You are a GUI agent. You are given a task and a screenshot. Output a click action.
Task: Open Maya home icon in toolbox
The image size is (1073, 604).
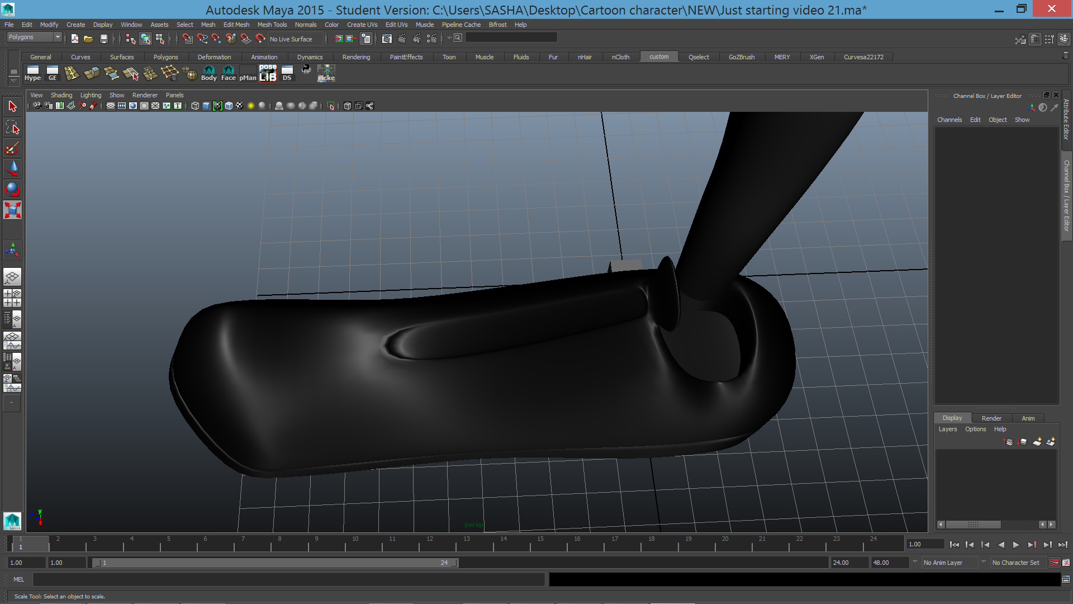point(12,521)
